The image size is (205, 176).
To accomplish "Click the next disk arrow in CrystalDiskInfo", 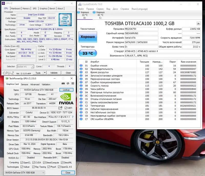I will point(198,24).
